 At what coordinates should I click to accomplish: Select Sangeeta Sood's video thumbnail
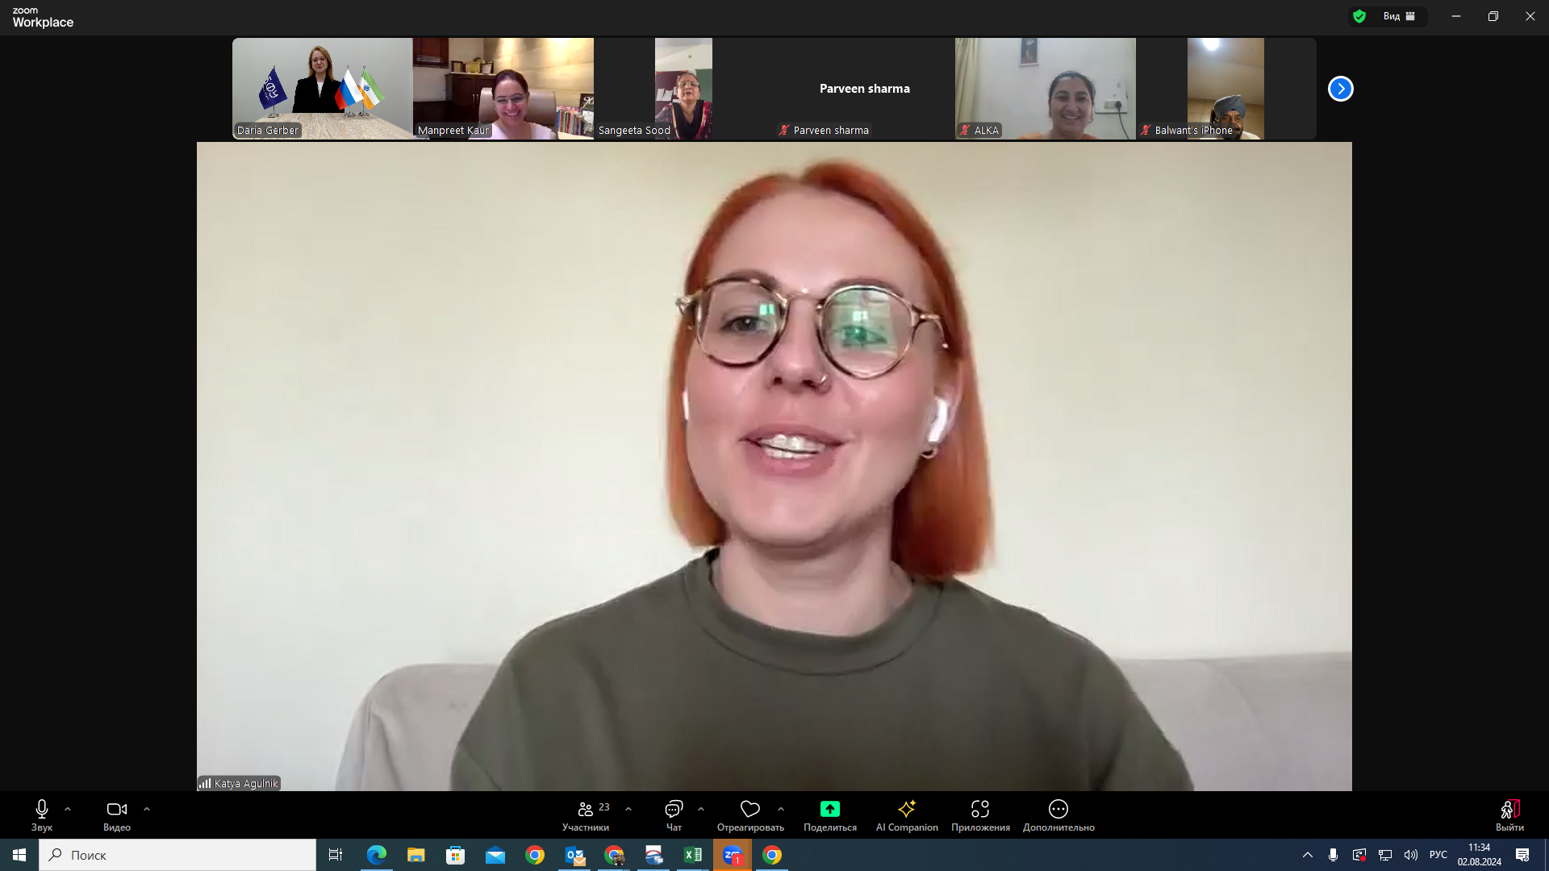[x=683, y=89]
